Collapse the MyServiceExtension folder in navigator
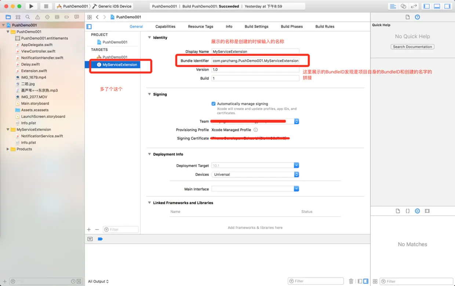This screenshot has width=455, height=286. tap(8, 130)
